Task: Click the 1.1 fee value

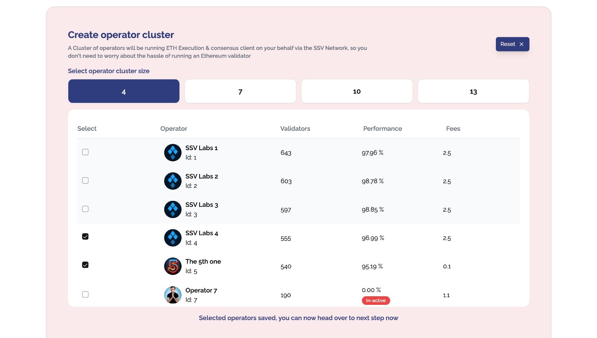Action: (446, 295)
